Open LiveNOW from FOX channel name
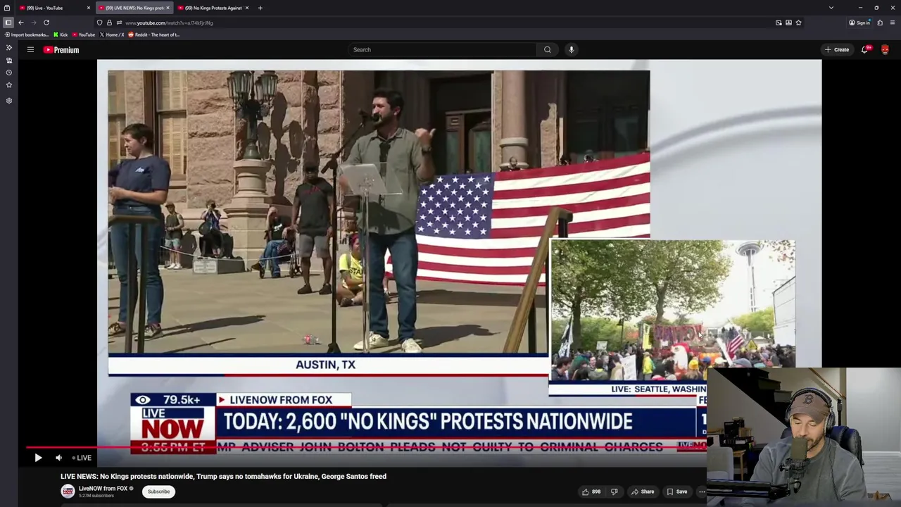Image resolution: width=901 pixels, height=507 pixels. 103,488
